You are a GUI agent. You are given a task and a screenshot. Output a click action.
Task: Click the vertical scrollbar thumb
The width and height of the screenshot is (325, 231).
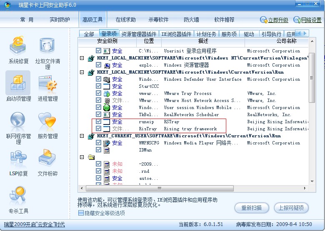coord(312,77)
